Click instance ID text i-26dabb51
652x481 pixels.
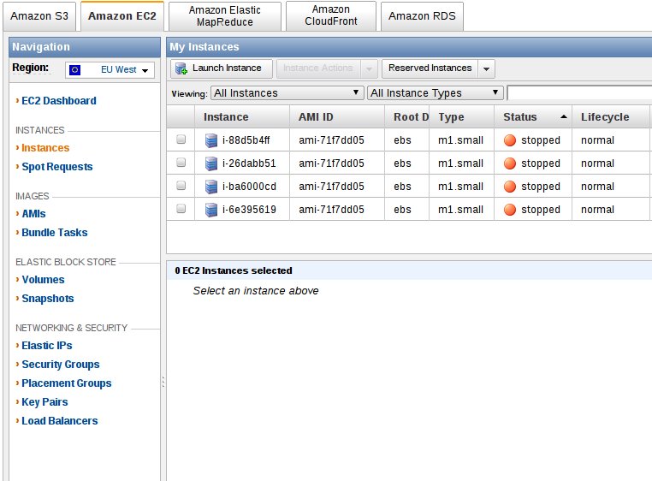[x=249, y=163]
